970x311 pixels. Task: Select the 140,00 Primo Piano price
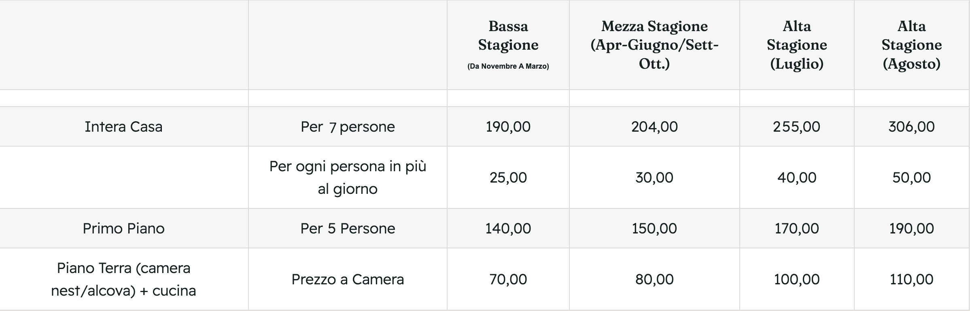[508, 229]
